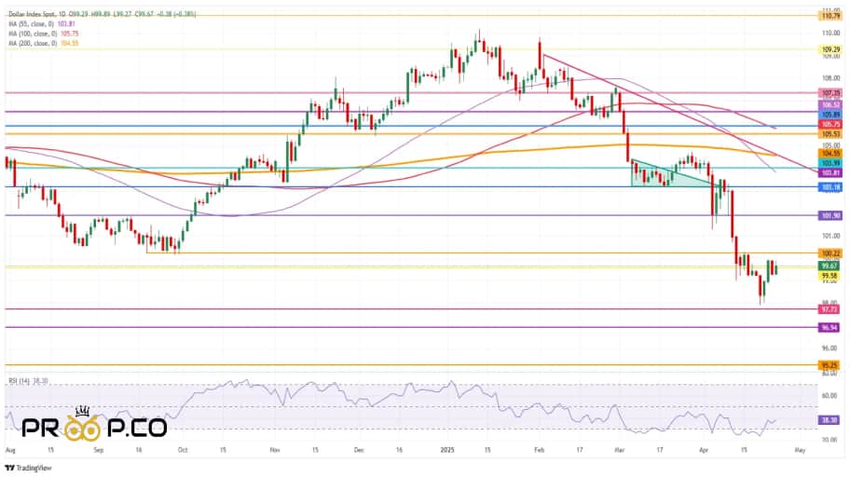Click the yellow 109.29 price axis label
The image size is (850, 478).
click(x=830, y=49)
